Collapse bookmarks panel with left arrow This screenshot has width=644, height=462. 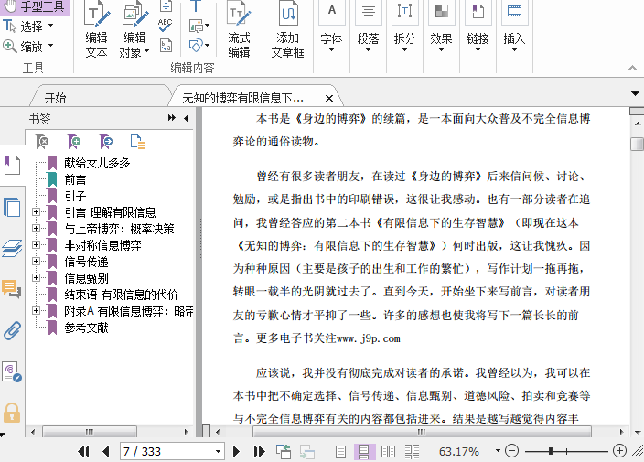tap(186, 118)
